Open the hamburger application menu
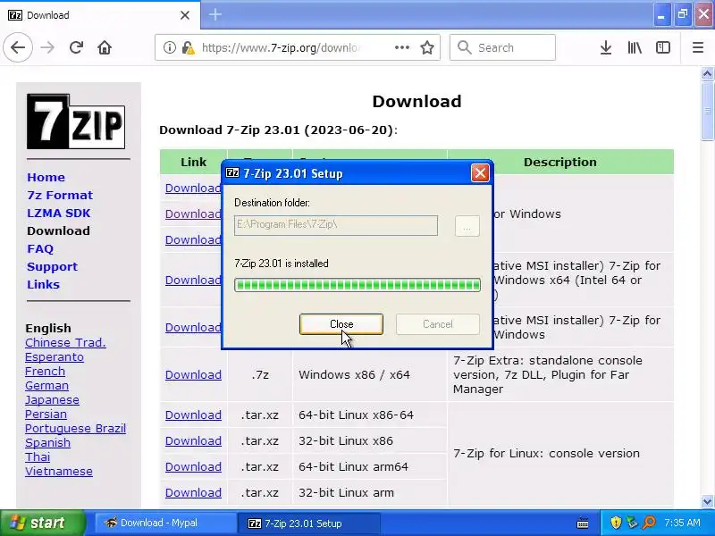The image size is (715, 536). 698,47
